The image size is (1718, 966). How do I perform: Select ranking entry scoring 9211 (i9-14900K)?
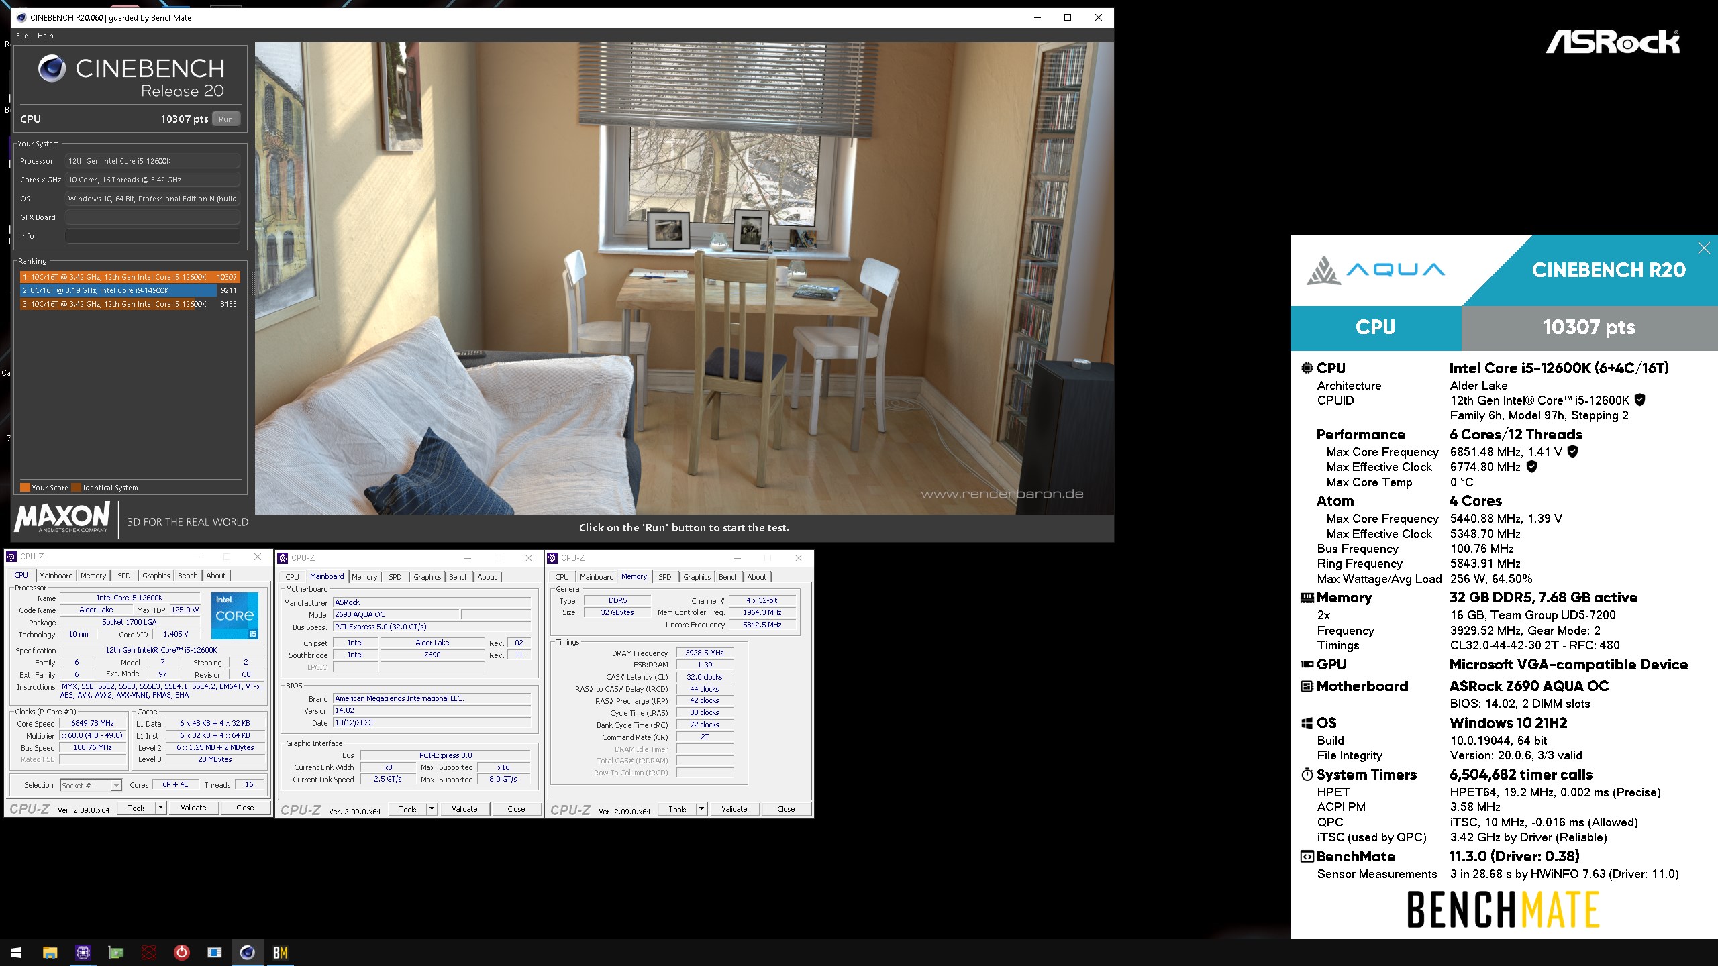(130, 290)
